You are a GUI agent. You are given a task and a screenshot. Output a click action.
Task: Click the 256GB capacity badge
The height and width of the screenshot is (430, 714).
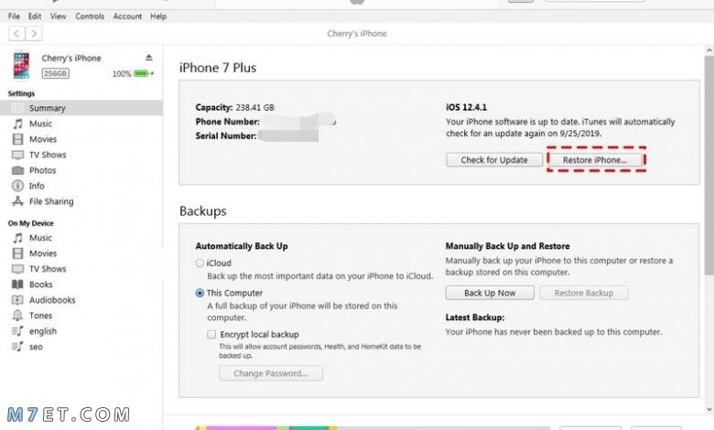tap(56, 73)
